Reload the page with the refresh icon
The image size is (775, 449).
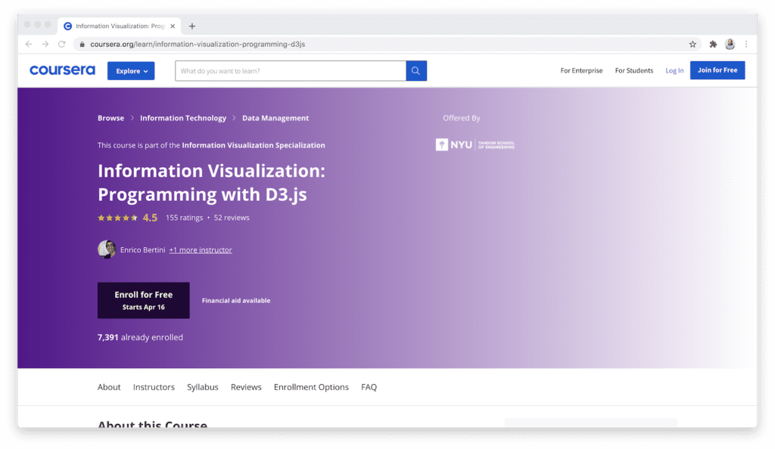pyautogui.click(x=62, y=44)
